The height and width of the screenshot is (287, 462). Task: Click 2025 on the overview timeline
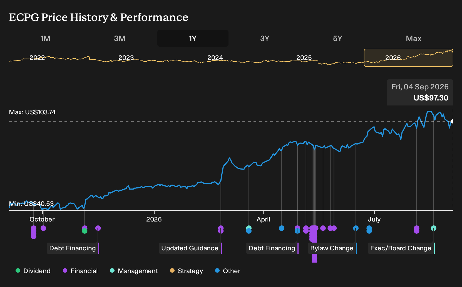(x=304, y=58)
